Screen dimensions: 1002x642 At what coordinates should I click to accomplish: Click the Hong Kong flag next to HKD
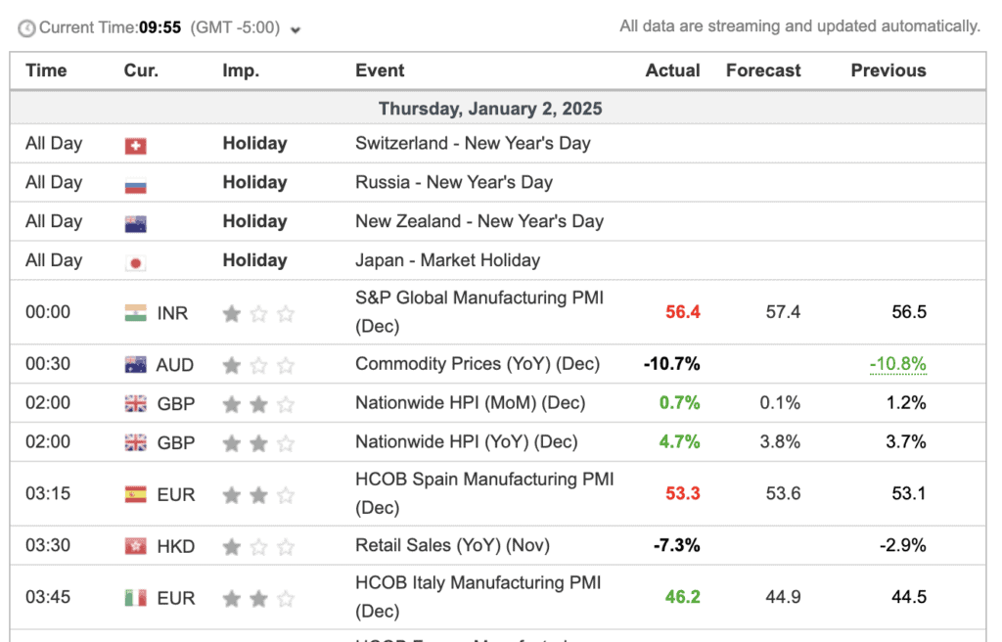click(x=137, y=546)
